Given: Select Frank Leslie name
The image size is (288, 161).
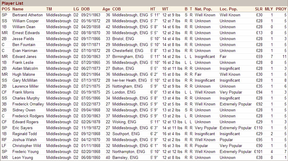Looking at the screenshot, I should point(23,62).
